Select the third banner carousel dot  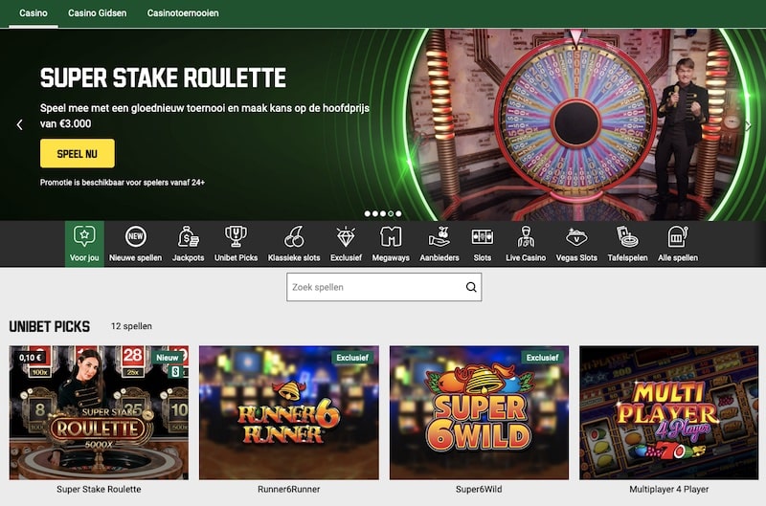(x=383, y=213)
